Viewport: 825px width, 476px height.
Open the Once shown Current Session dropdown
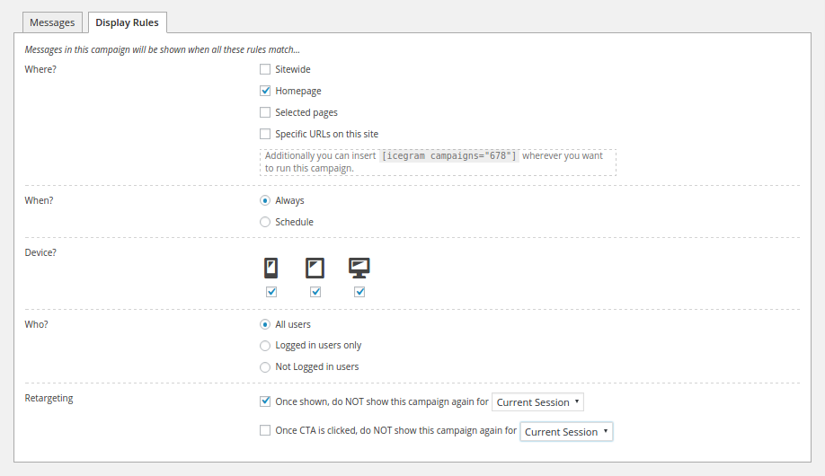point(538,402)
